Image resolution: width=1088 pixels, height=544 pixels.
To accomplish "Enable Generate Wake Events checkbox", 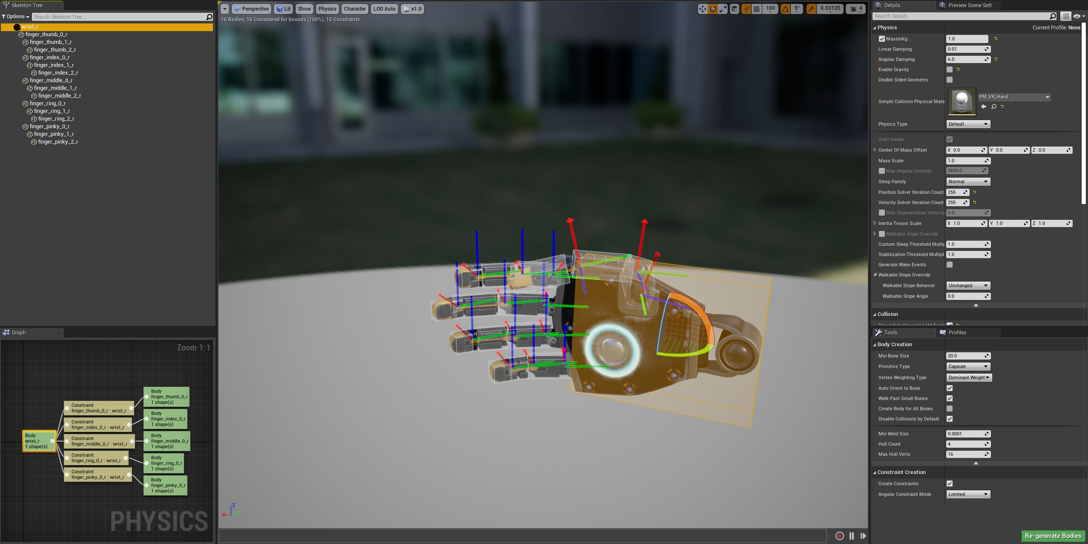I will point(949,265).
